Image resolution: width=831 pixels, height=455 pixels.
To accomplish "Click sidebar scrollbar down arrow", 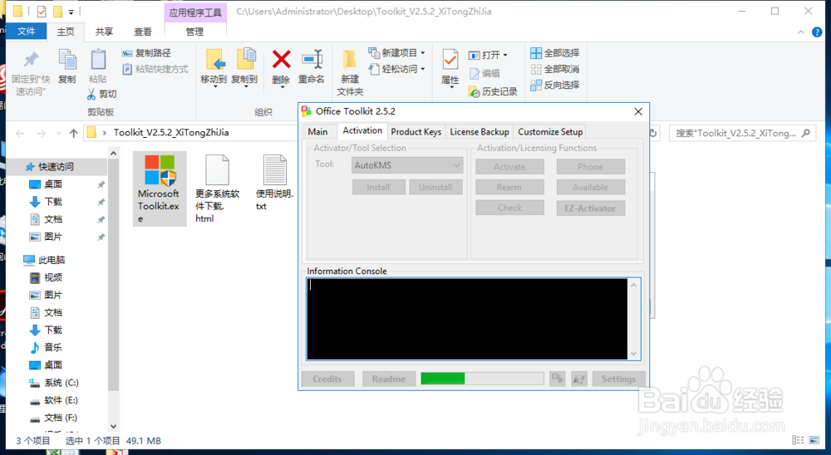I will pyautogui.click(x=113, y=427).
